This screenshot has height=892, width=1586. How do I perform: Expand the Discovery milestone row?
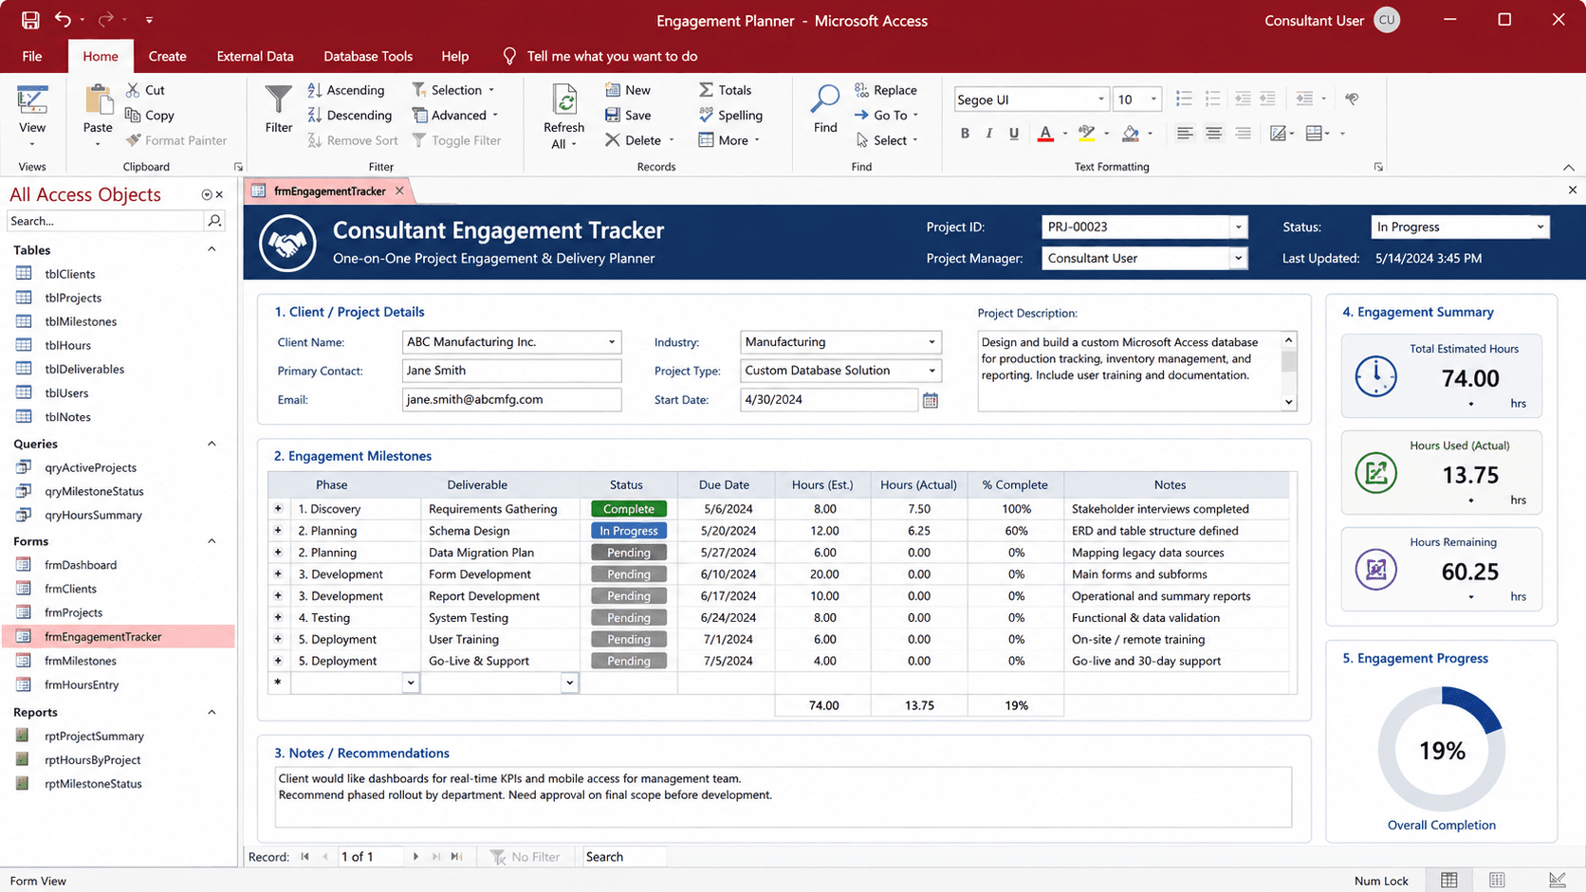point(278,509)
